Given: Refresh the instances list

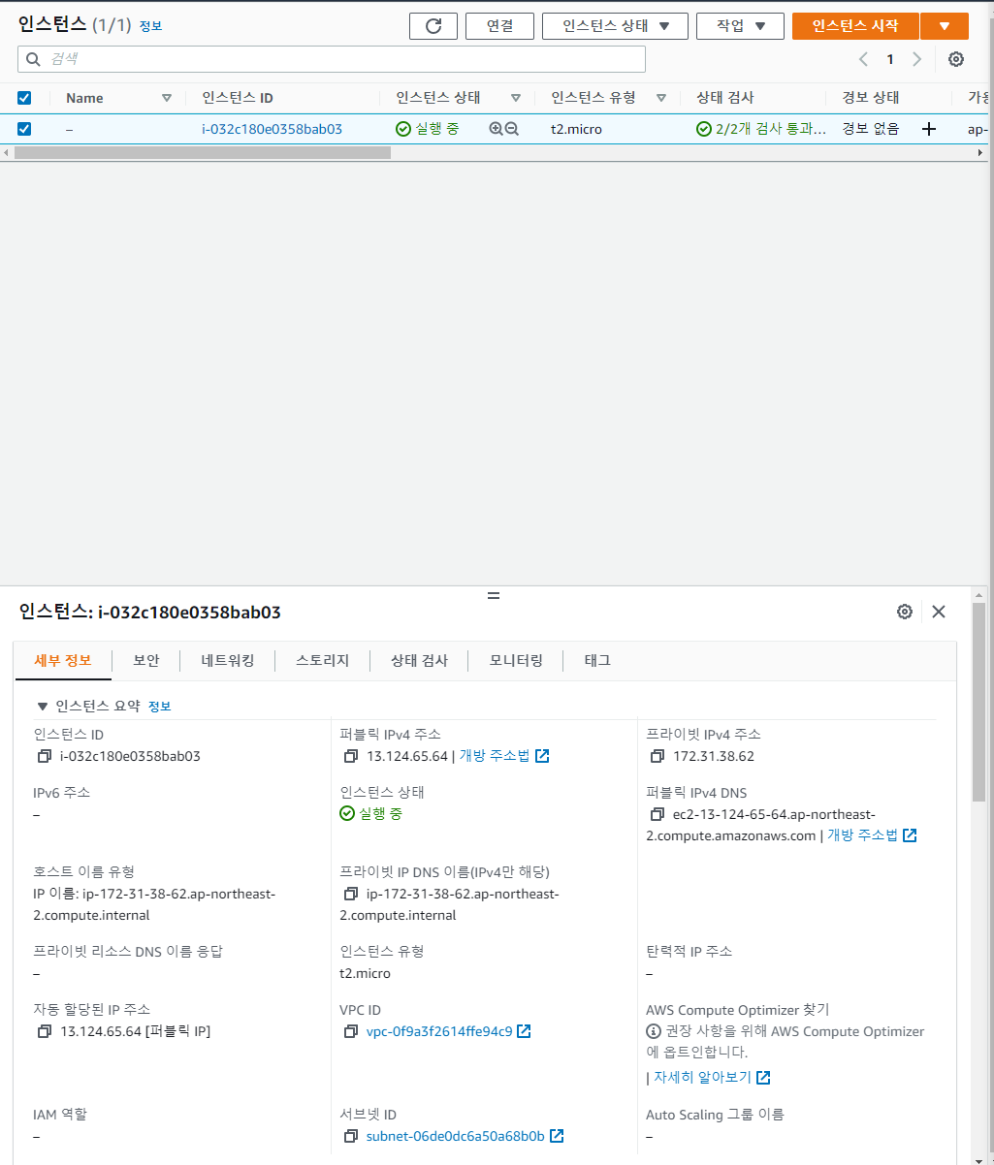Looking at the screenshot, I should pyautogui.click(x=433, y=26).
